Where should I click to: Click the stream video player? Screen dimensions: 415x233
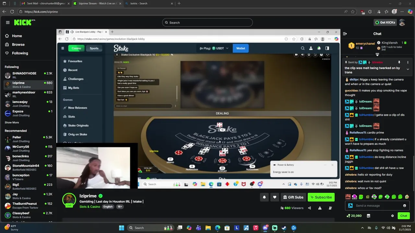click(x=198, y=109)
